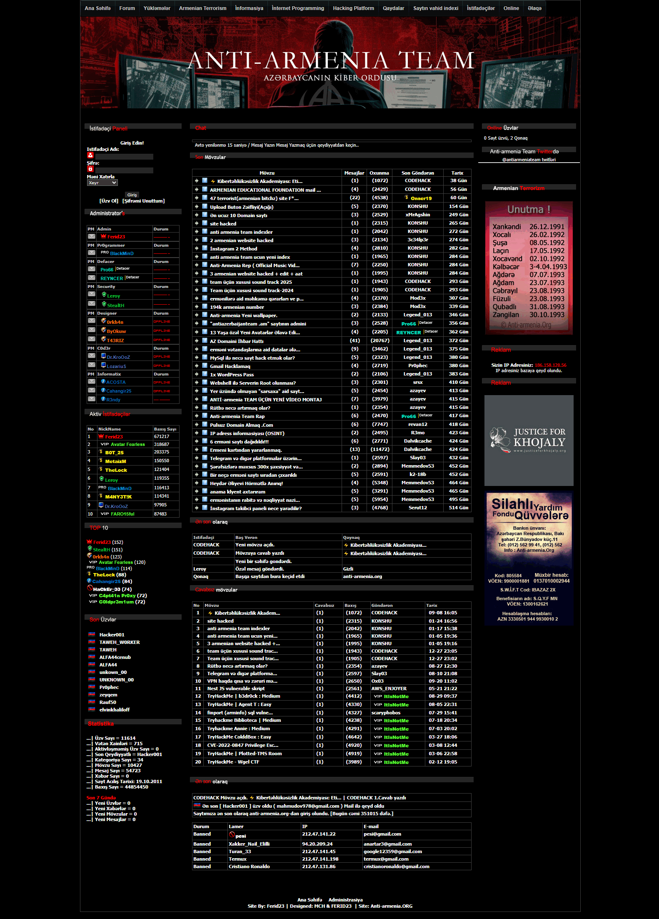The width and height of the screenshot is (659, 919).
Task: Click the banned user Xakker_Nail_Elilli
Action: pyautogui.click(x=249, y=844)
